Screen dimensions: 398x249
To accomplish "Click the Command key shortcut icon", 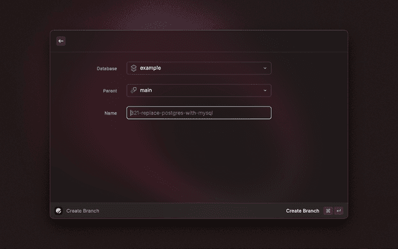I will pyautogui.click(x=328, y=210).
